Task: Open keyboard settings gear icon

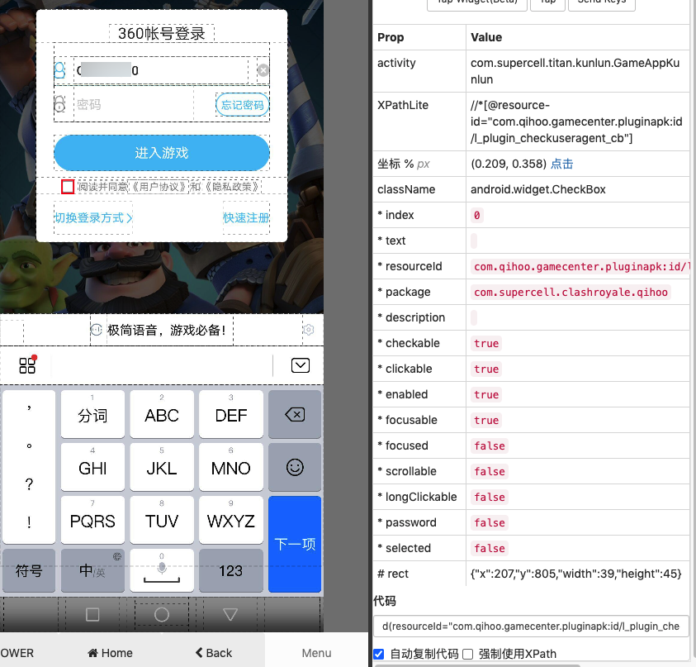Action: (x=309, y=330)
